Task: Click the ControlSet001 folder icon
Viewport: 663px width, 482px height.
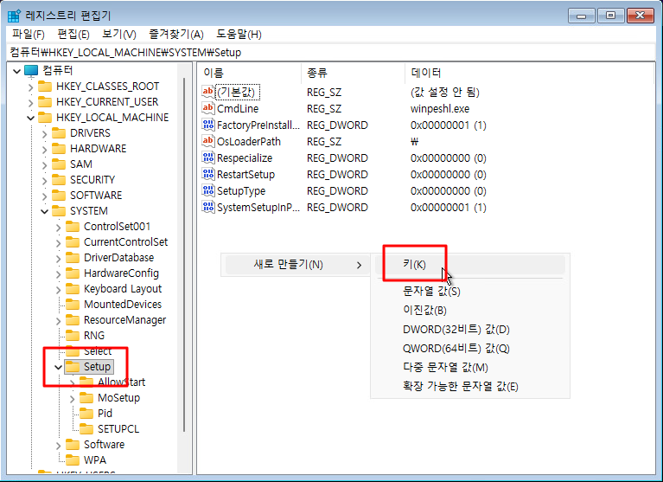Action: (x=73, y=227)
